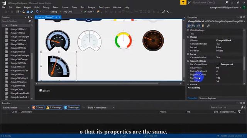Click the Properties grid vertical scrollbar
The width and height of the screenshot is (247, 138).
pos(244,63)
